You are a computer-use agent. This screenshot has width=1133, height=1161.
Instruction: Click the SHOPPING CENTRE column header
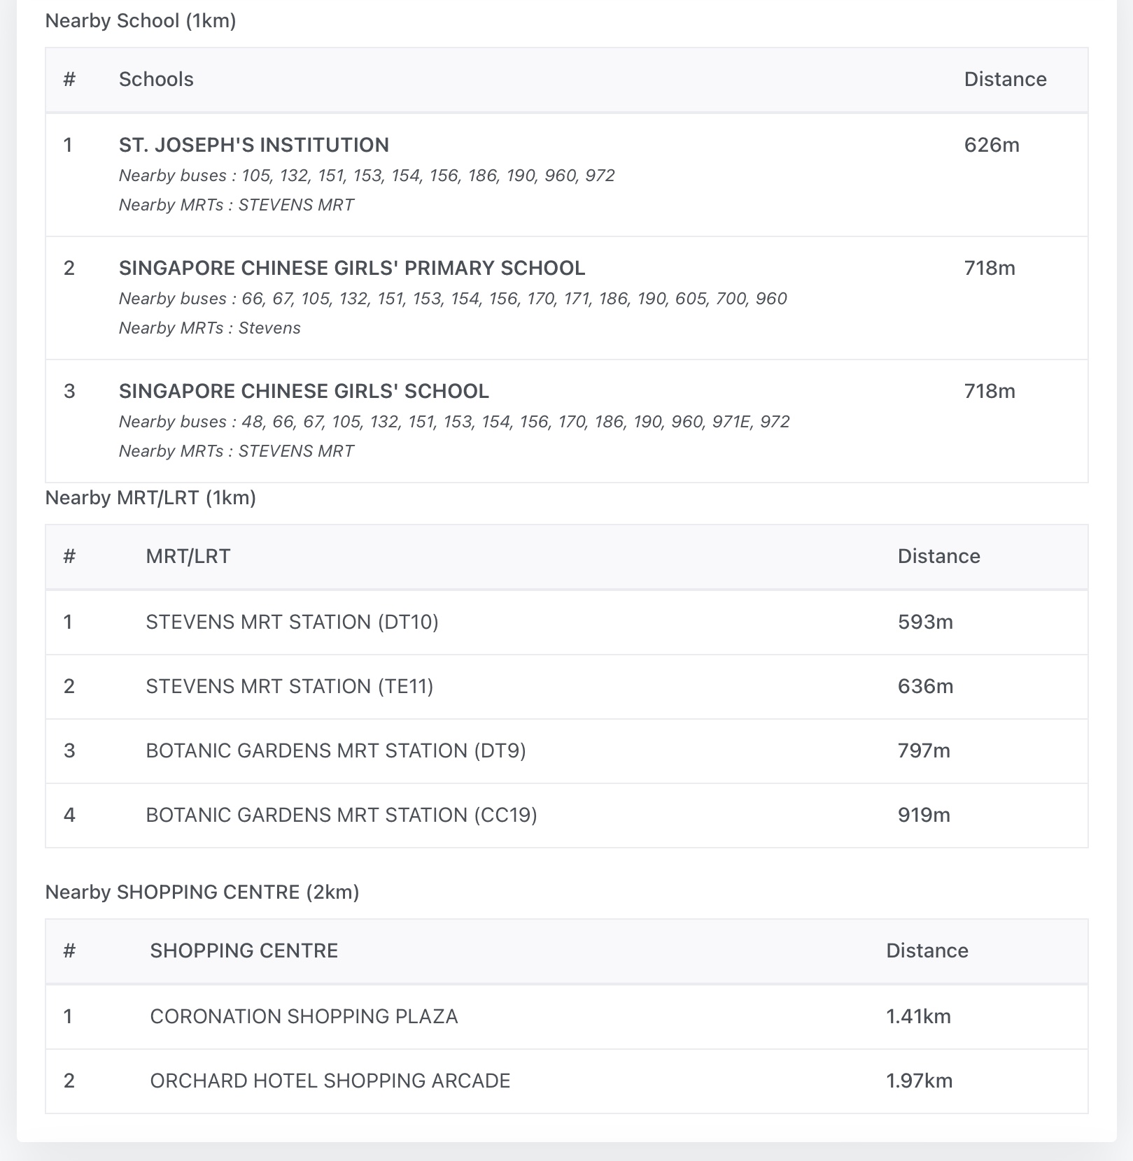point(244,950)
